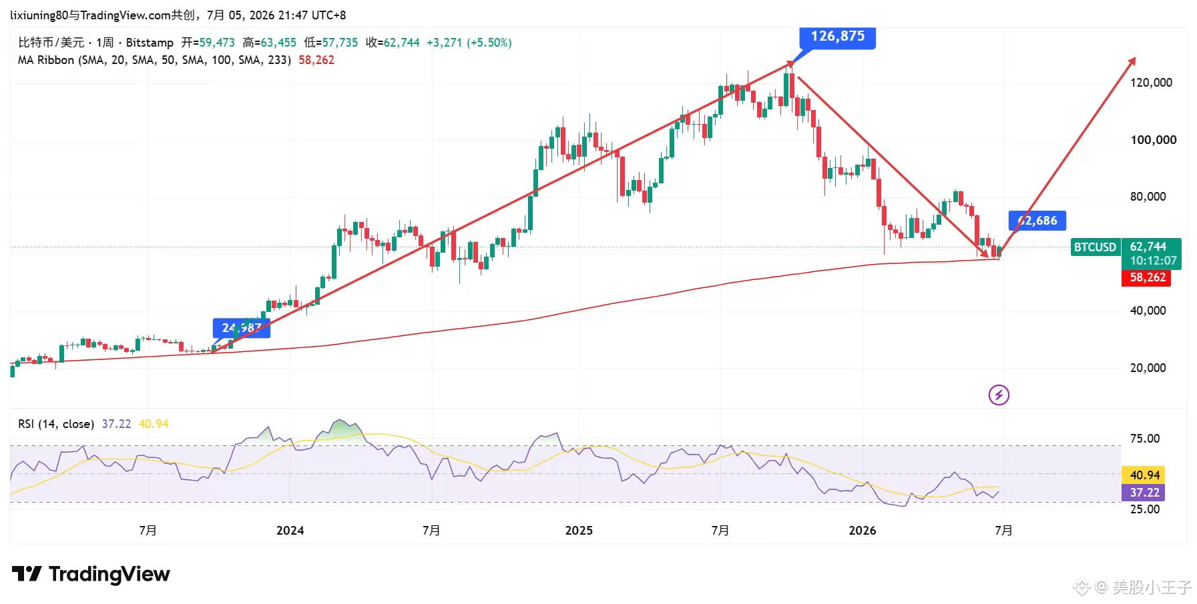The height and width of the screenshot is (604, 1197).
Task: Click the 20,000 price axis label
Action: (x=1148, y=368)
